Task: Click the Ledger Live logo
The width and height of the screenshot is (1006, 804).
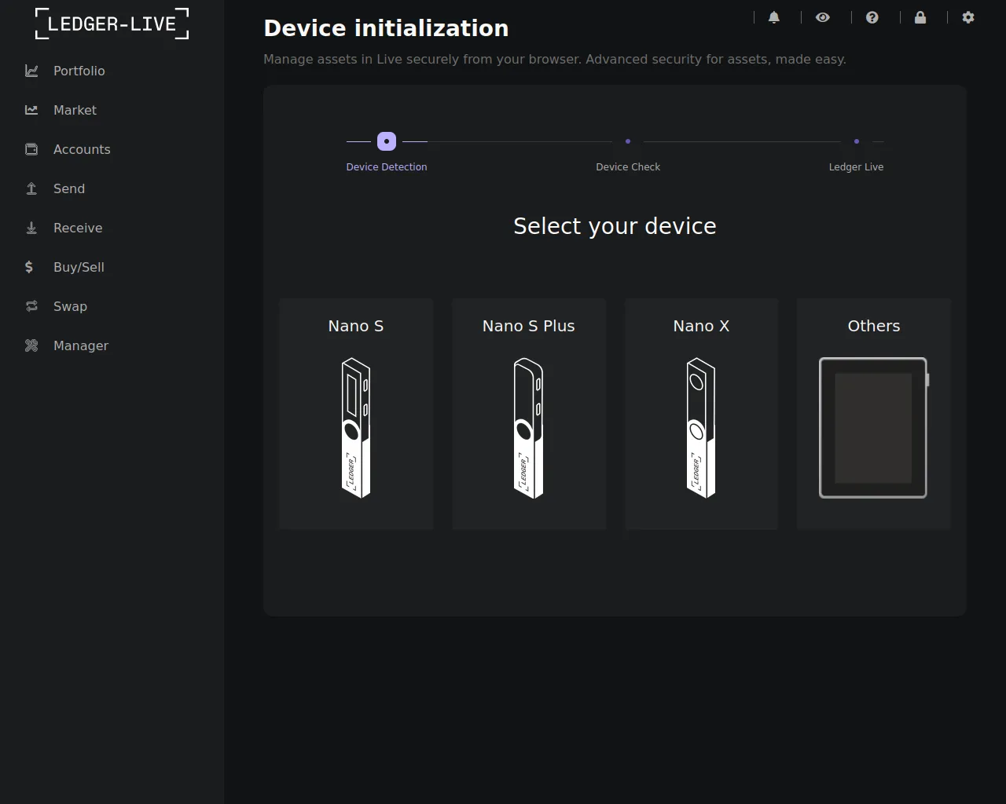Action: coord(112,24)
